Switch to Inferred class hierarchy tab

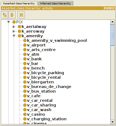55,4
